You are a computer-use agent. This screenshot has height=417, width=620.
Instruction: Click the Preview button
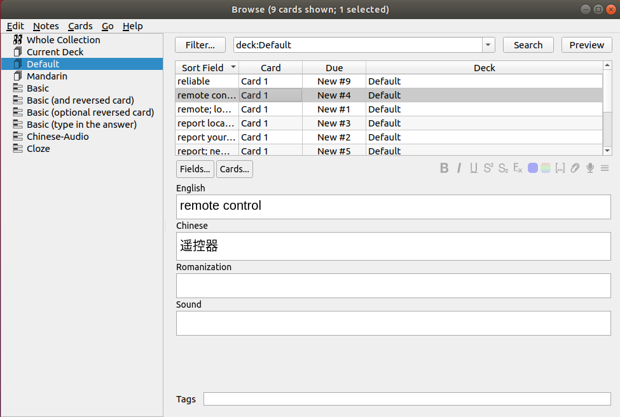click(x=586, y=44)
